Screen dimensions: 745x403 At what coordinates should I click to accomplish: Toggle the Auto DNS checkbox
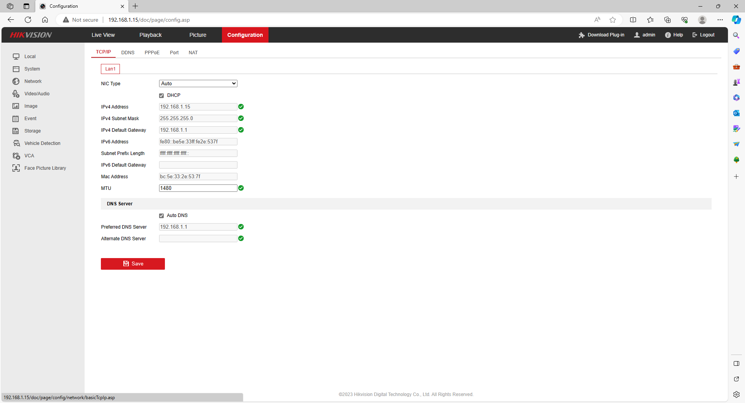[x=161, y=216]
